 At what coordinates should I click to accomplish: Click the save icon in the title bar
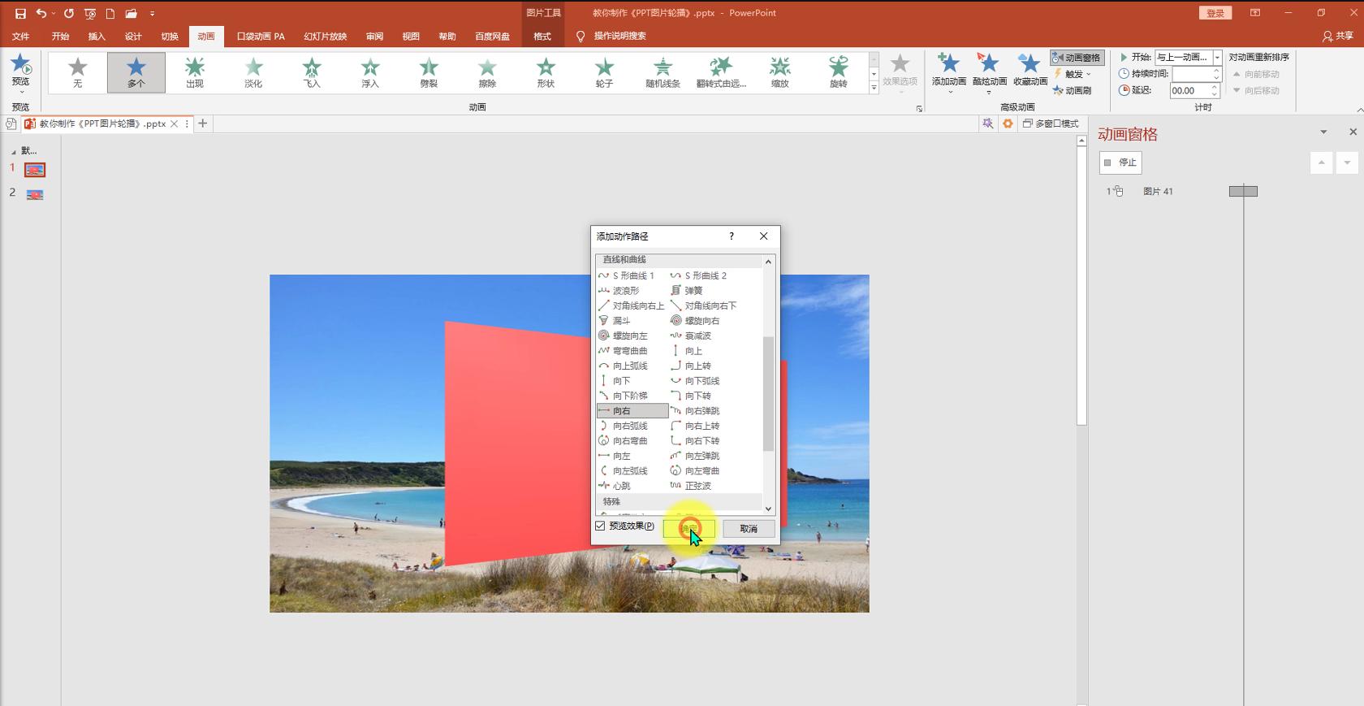[x=20, y=13]
